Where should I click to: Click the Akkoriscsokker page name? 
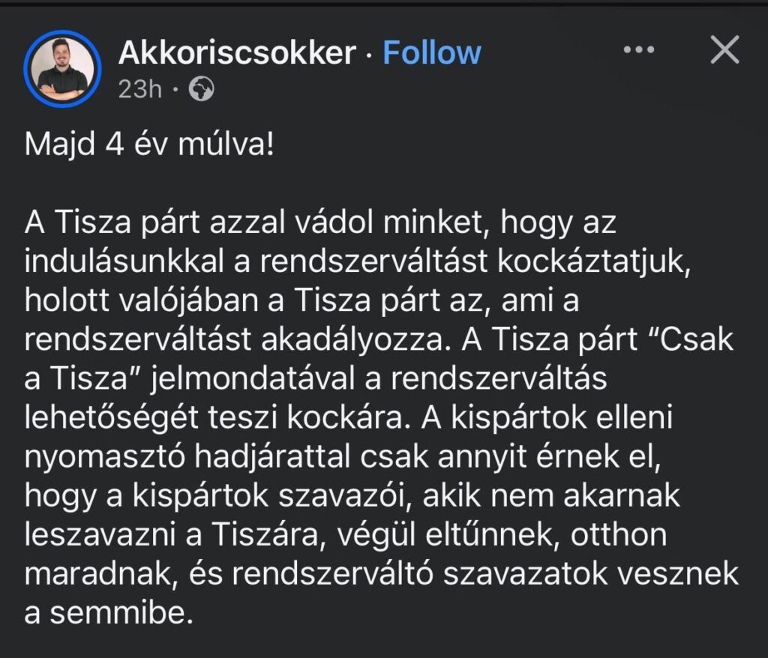(x=237, y=53)
